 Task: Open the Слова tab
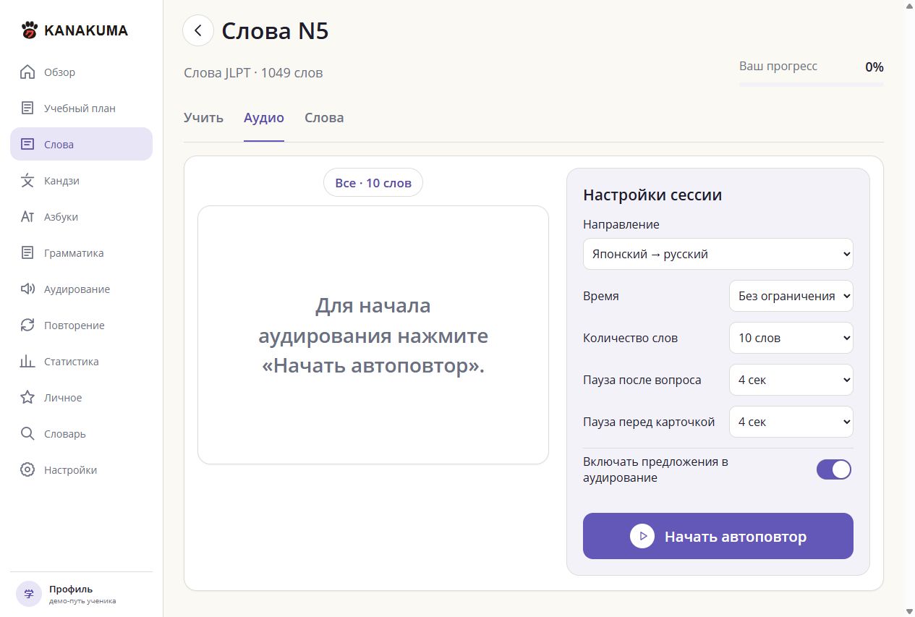(324, 118)
